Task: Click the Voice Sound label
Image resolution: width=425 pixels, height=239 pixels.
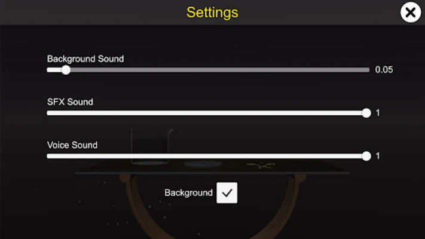Action: coord(72,145)
